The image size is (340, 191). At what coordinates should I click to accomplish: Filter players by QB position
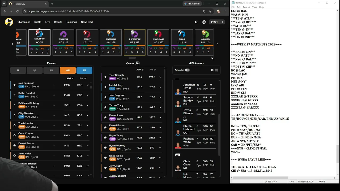[35, 70]
